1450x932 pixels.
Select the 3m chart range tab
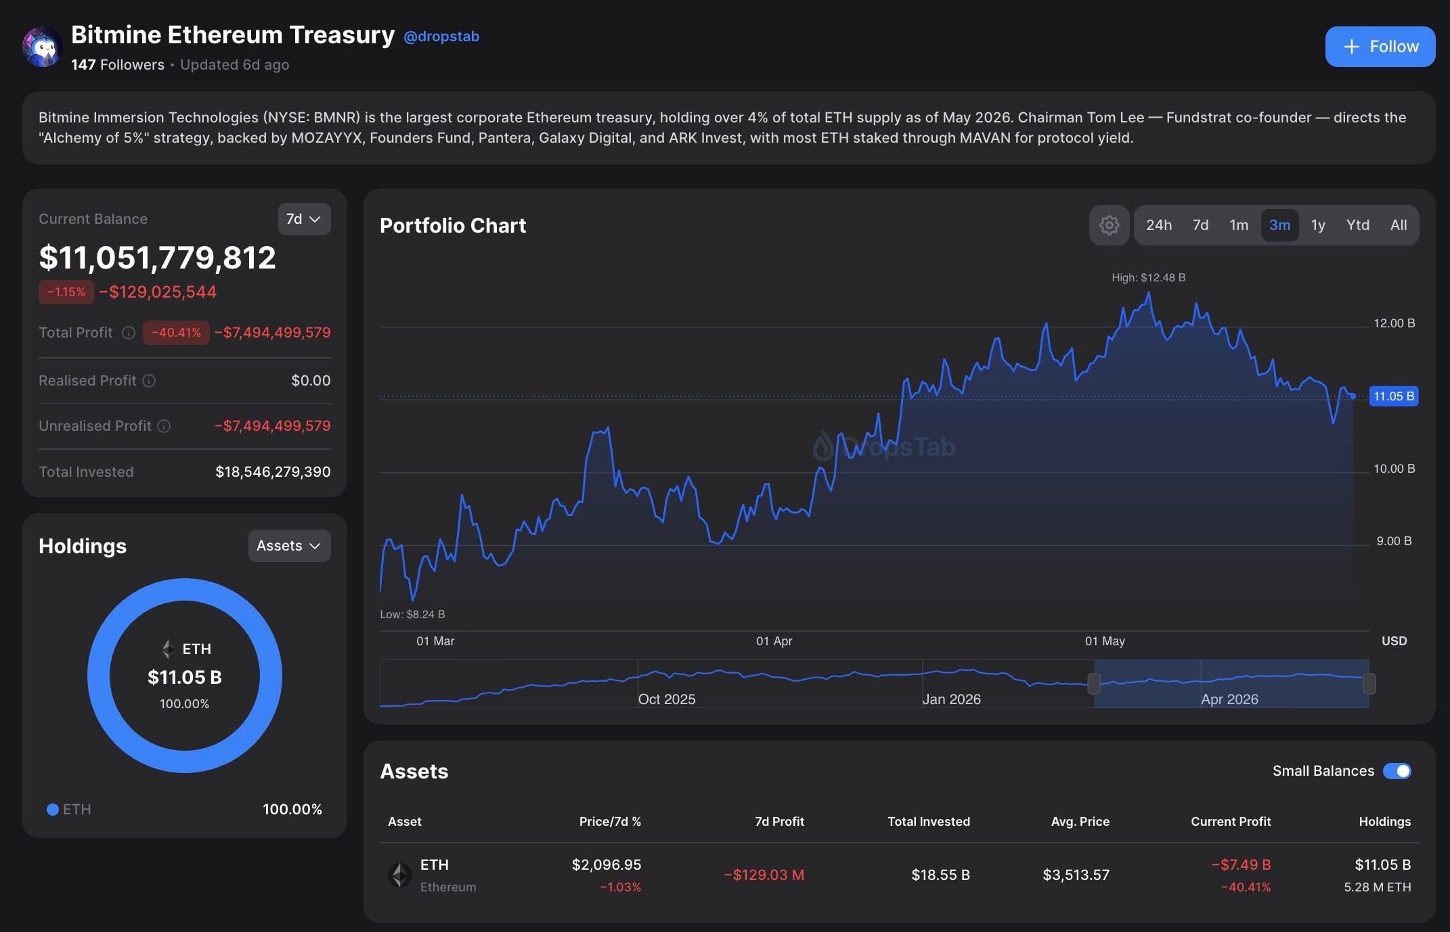pyautogui.click(x=1279, y=225)
